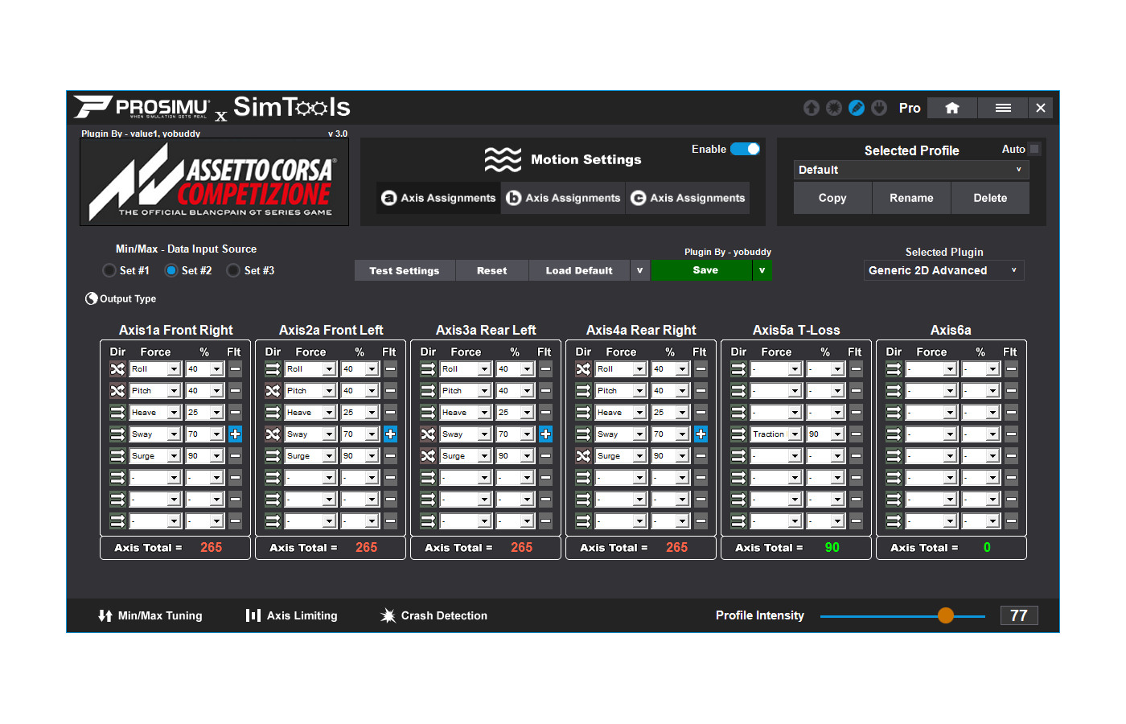Expand the green arrow next to Save
1126x724 pixels.
(762, 270)
